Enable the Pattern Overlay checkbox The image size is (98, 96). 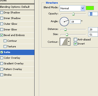pos(2,69)
